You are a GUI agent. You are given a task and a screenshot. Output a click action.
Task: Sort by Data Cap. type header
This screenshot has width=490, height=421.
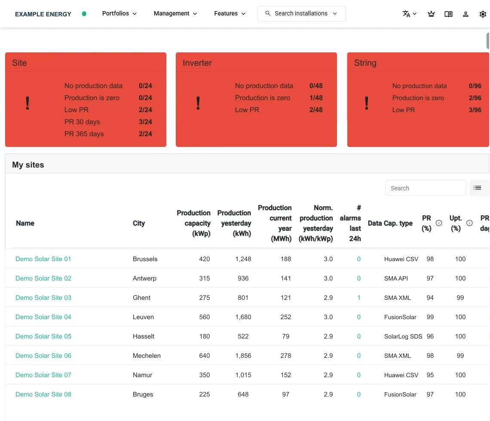click(390, 223)
